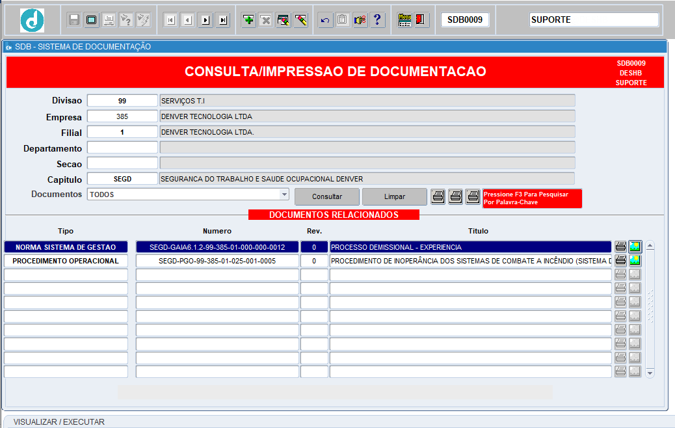This screenshot has width=675, height=428.
Task: Click the leftmost printer icon beside Limpar
Action: [x=438, y=196]
